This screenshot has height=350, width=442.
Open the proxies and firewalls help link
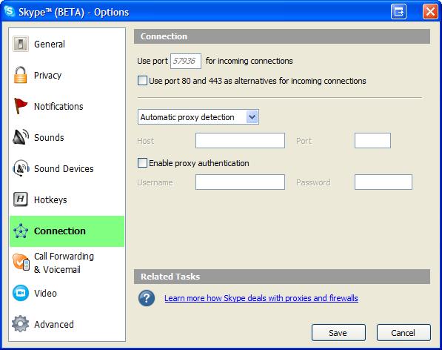tap(261, 298)
